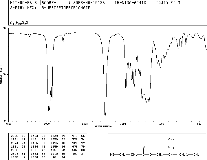Click peak table entry 2931
207x160 pixels.
(x=14, y=139)
